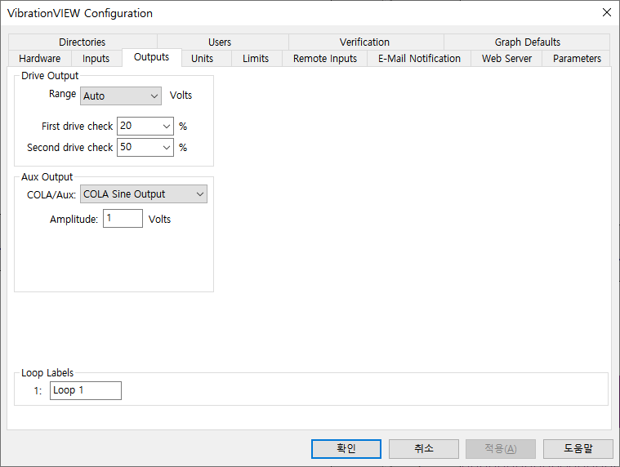This screenshot has width=620, height=467.
Task: Switch to the Directories tab
Action: tap(83, 42)
